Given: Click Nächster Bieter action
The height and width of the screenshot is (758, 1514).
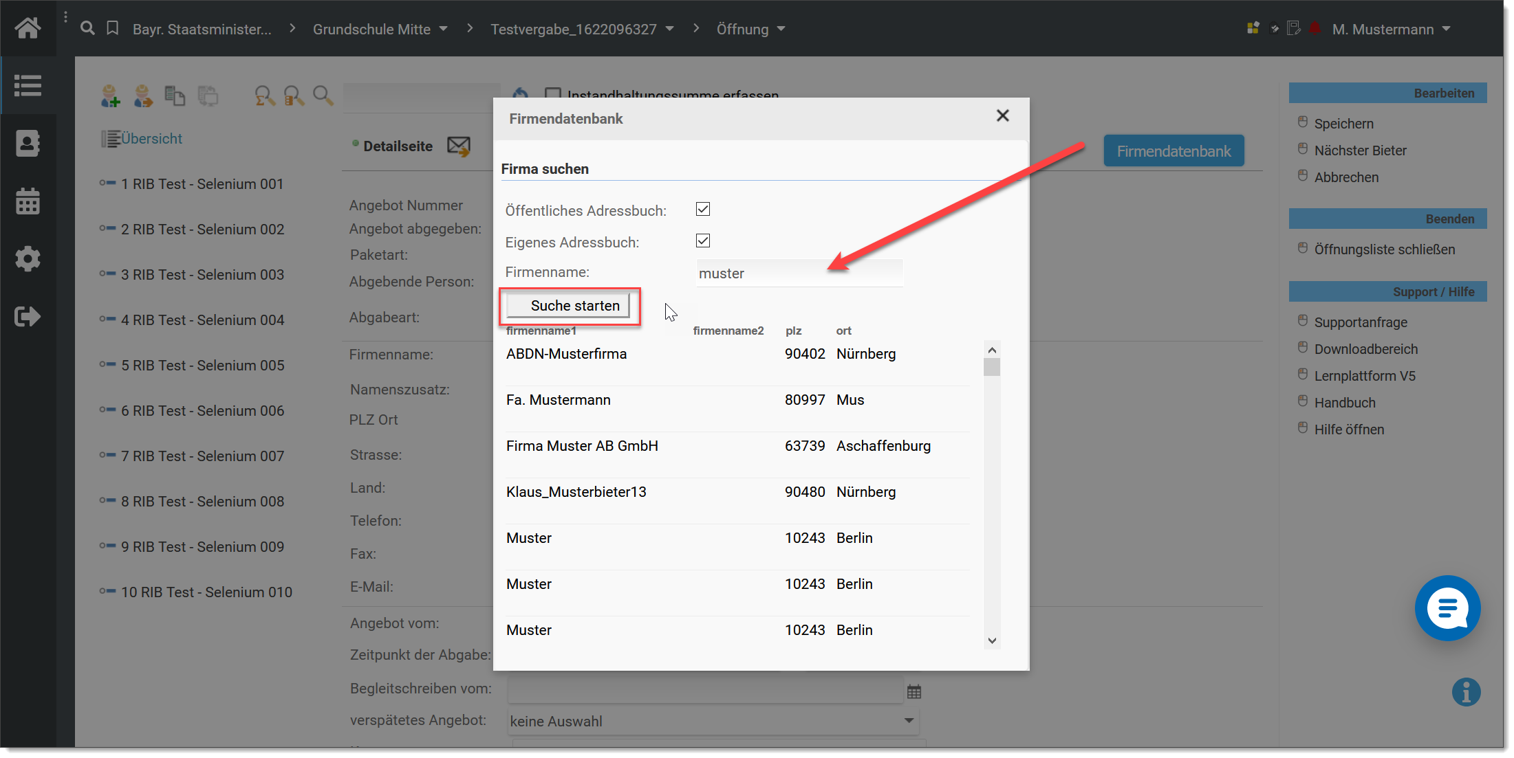Looking at the screenshot, I should (1360, 151).
